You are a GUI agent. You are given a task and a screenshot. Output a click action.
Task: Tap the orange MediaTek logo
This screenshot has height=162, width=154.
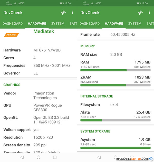12,35
